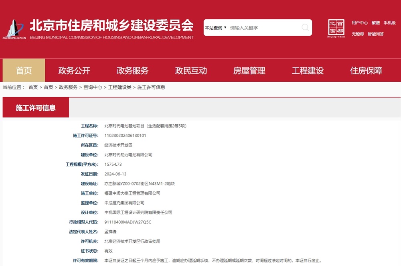Select the 政民互动 navigation tab
The height and width of the screenshot is (266, 401).
tap(191, 71)
